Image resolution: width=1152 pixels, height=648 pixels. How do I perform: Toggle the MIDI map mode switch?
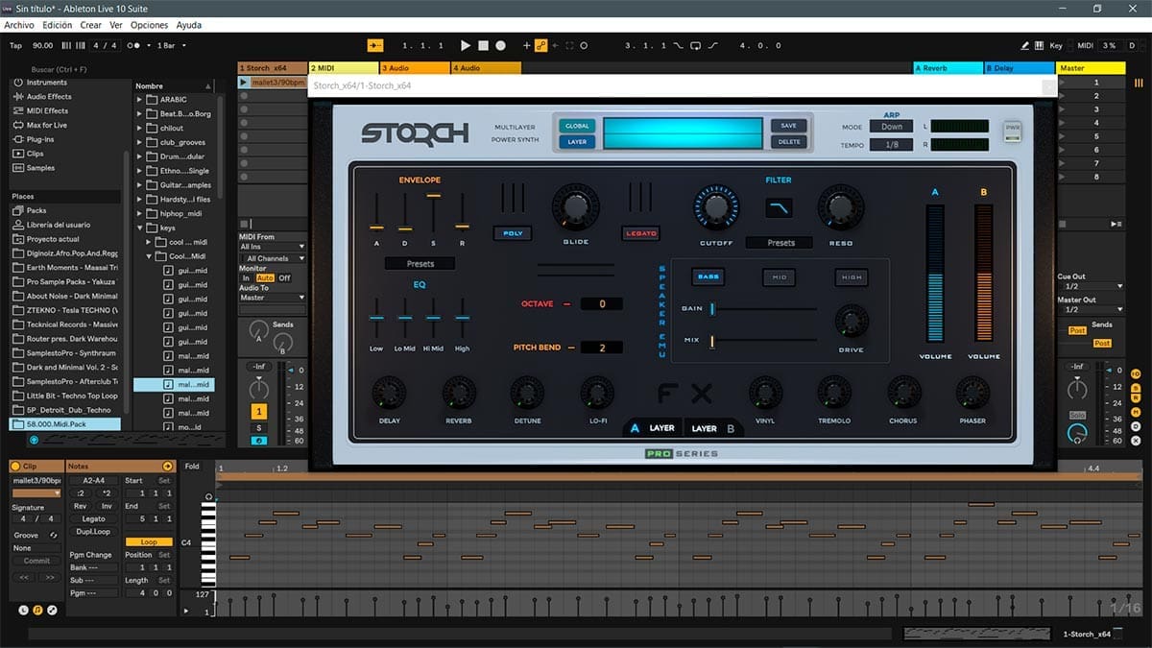click(x=1085, y=45)
